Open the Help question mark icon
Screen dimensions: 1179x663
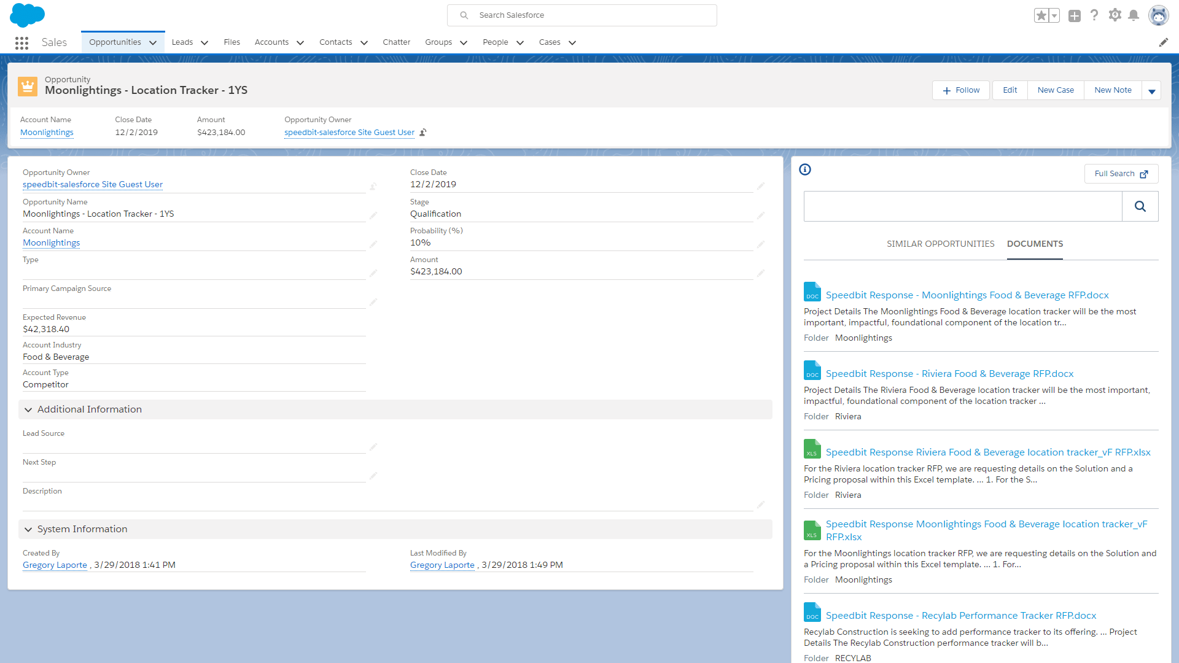(x=1094, y=15)
